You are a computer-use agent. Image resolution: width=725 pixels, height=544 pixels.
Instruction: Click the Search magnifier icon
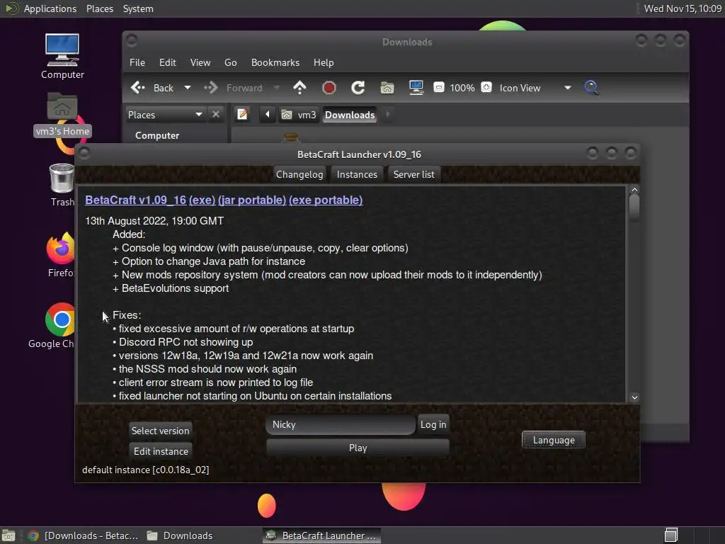point(591,87)
